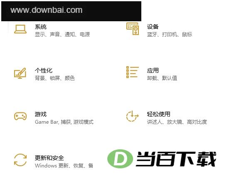Screen dimensions: 234x182
Task: Open the 应用 category title
Action: click(153, 70)
